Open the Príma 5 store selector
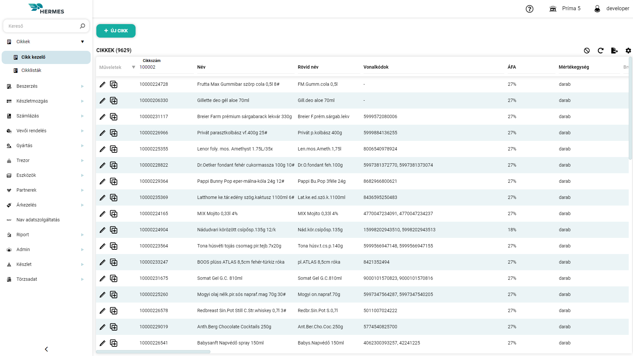Screen dimensions: 633x356 tap(565, 9)
